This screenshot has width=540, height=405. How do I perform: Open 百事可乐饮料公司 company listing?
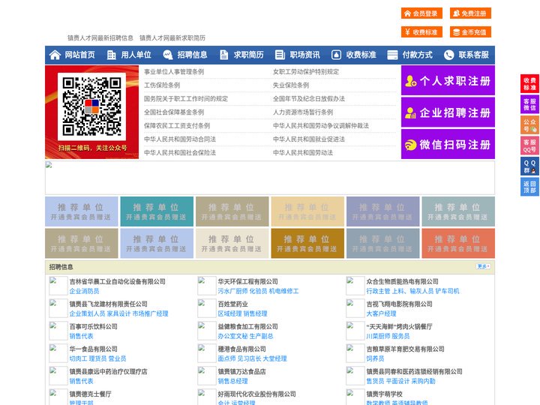pyautogui.click(x=93, y=326)
